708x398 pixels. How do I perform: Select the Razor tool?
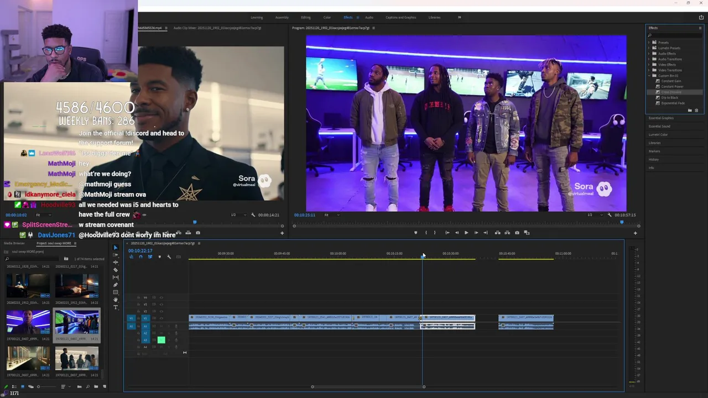click(116, 270)
